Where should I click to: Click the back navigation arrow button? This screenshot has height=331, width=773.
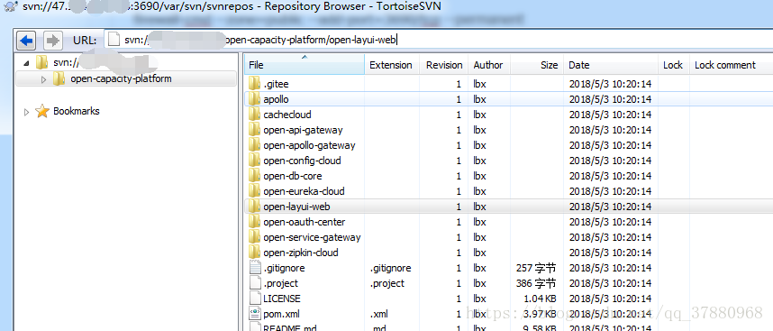click(27, 41)
